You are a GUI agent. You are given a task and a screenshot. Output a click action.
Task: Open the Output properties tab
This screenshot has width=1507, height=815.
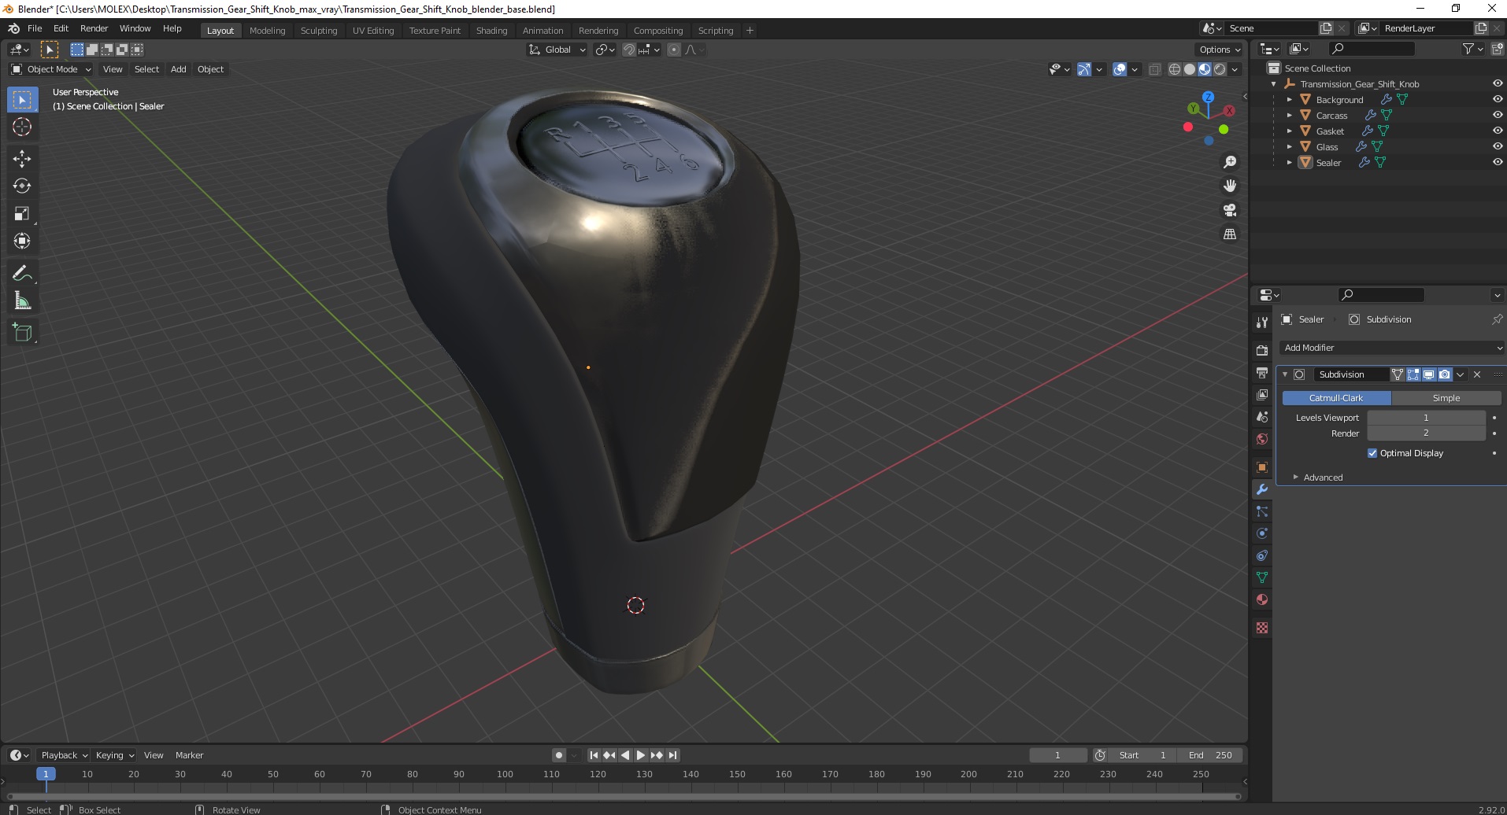[1262, 372]
